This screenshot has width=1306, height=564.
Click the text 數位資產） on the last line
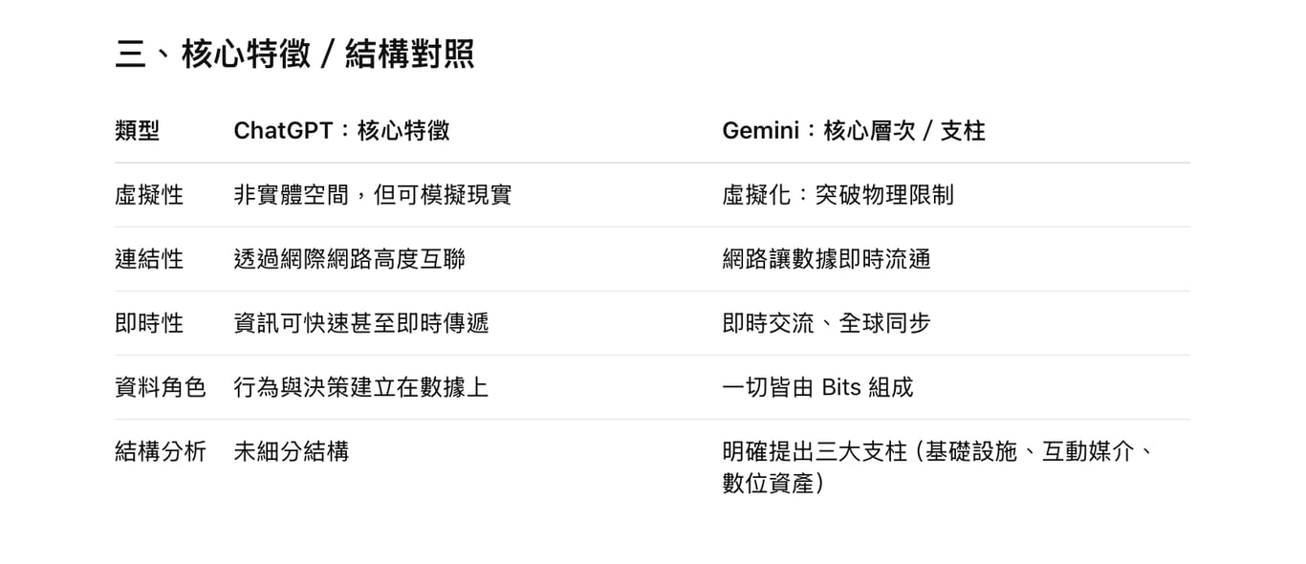(x=773, y=484)
